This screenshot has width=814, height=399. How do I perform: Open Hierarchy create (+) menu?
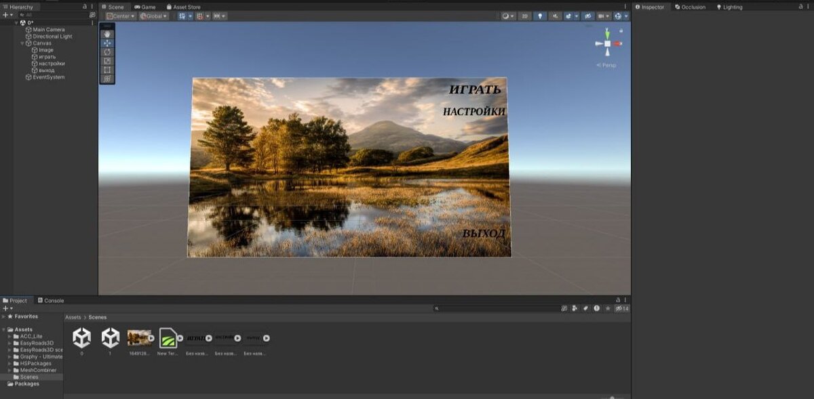[x=7, y=14]
